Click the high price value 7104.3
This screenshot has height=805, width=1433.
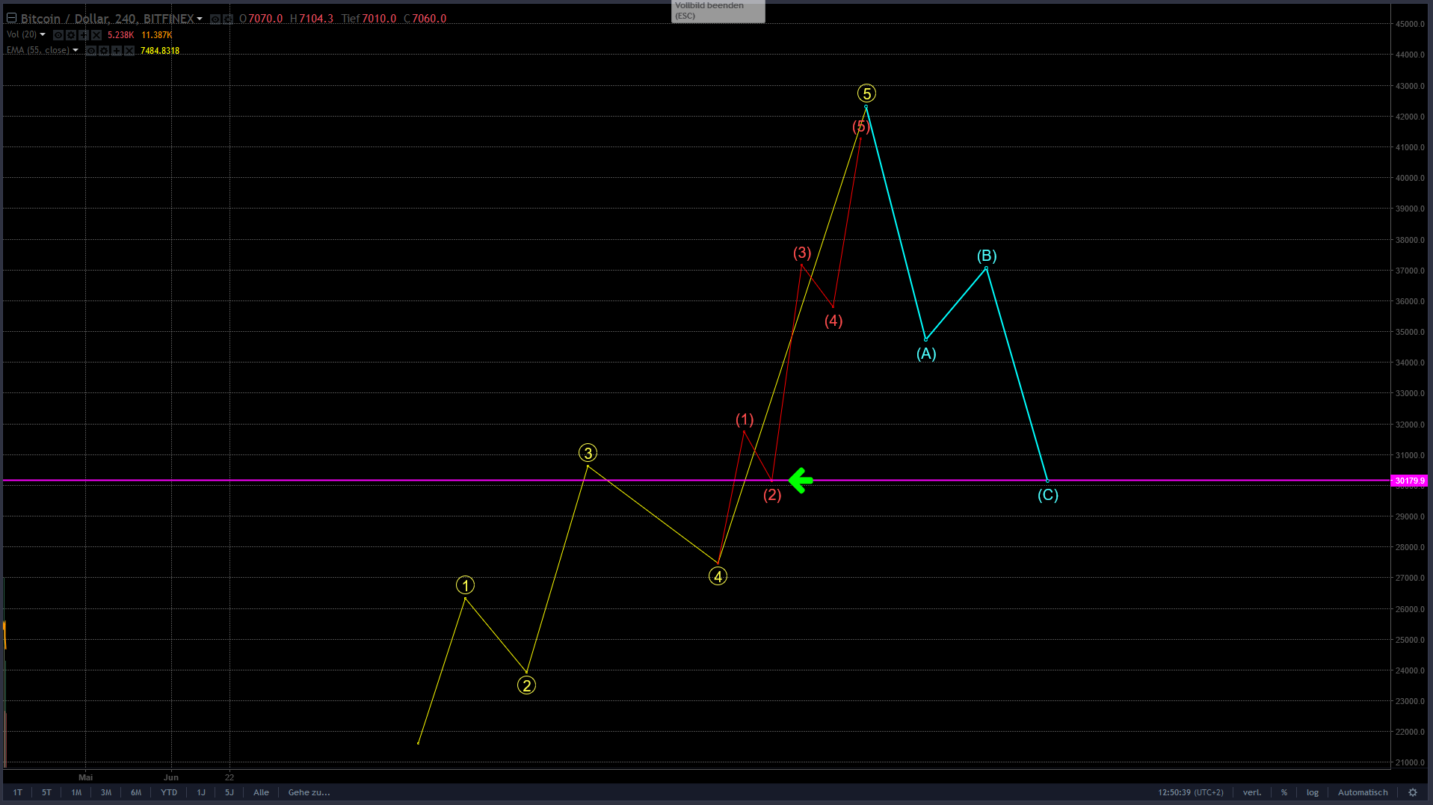pyautogui.click(x=316, y=19)
